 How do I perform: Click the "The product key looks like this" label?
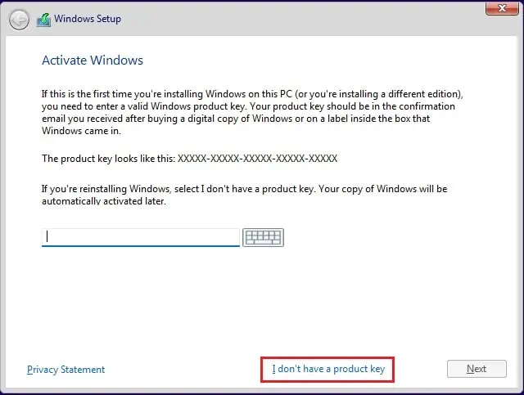tap(108, 159)
